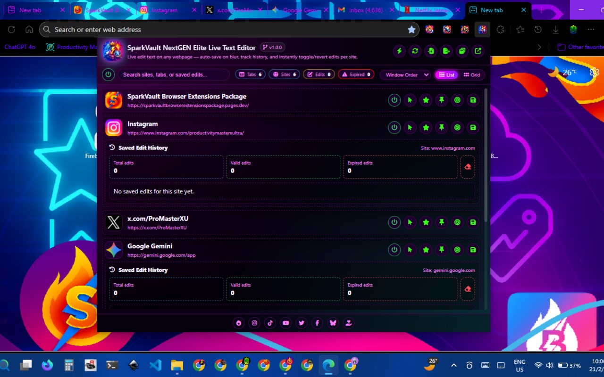
Task: Toggle the global power button near search
Action: tap(109, 74)
